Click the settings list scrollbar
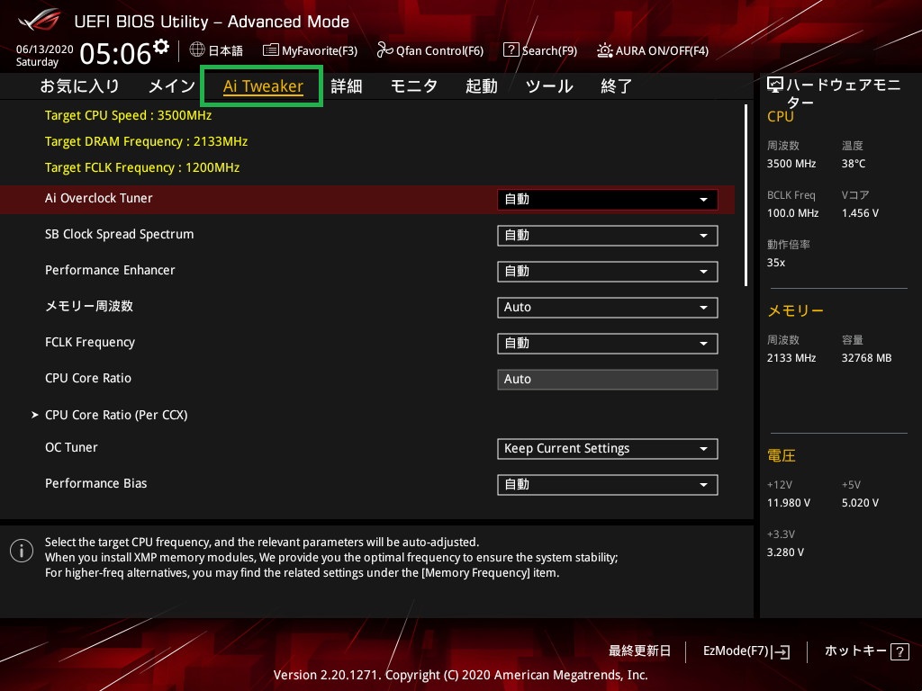Image resolution: width=922 pixels, height=691 pixels. coord(746,195)
